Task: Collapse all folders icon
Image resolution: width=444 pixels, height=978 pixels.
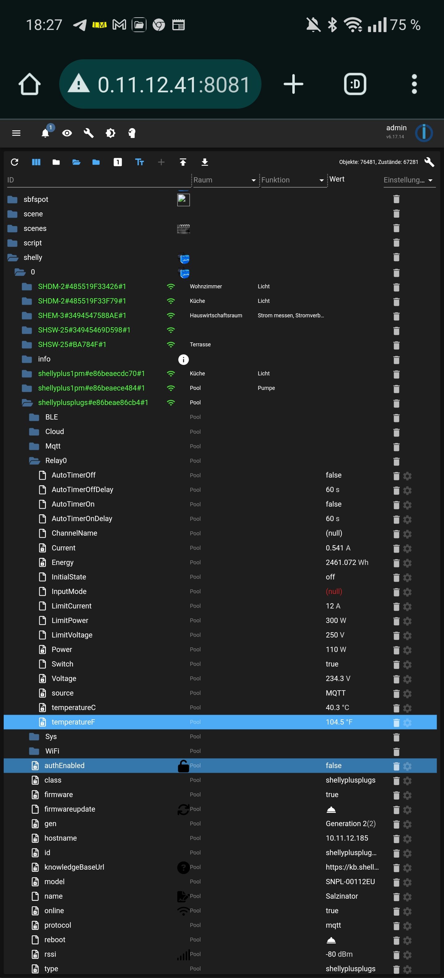Action: (56, 162)
